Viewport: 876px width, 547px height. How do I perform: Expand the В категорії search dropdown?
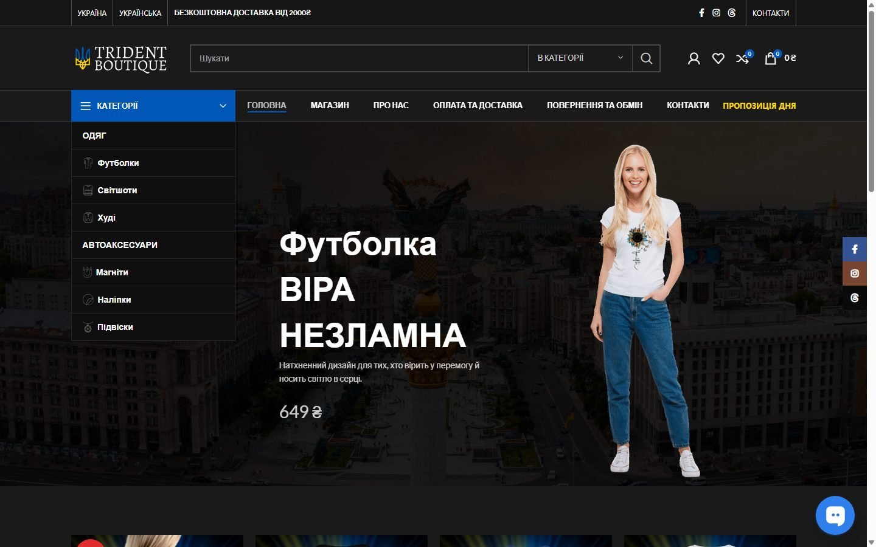(x=580, y=58)
